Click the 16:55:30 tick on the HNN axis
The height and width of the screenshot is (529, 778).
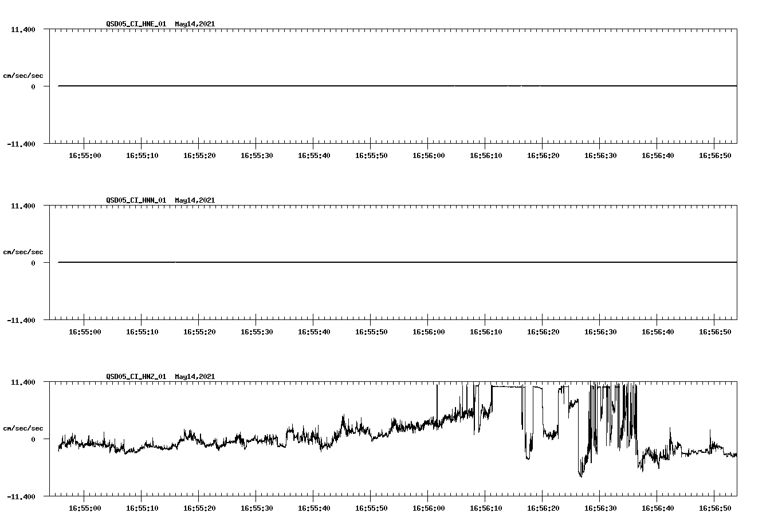(x=256, y=331)
